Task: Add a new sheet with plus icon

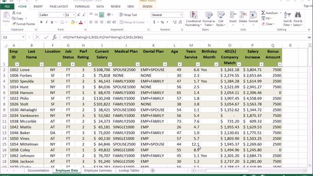Action: click(153, 171)
